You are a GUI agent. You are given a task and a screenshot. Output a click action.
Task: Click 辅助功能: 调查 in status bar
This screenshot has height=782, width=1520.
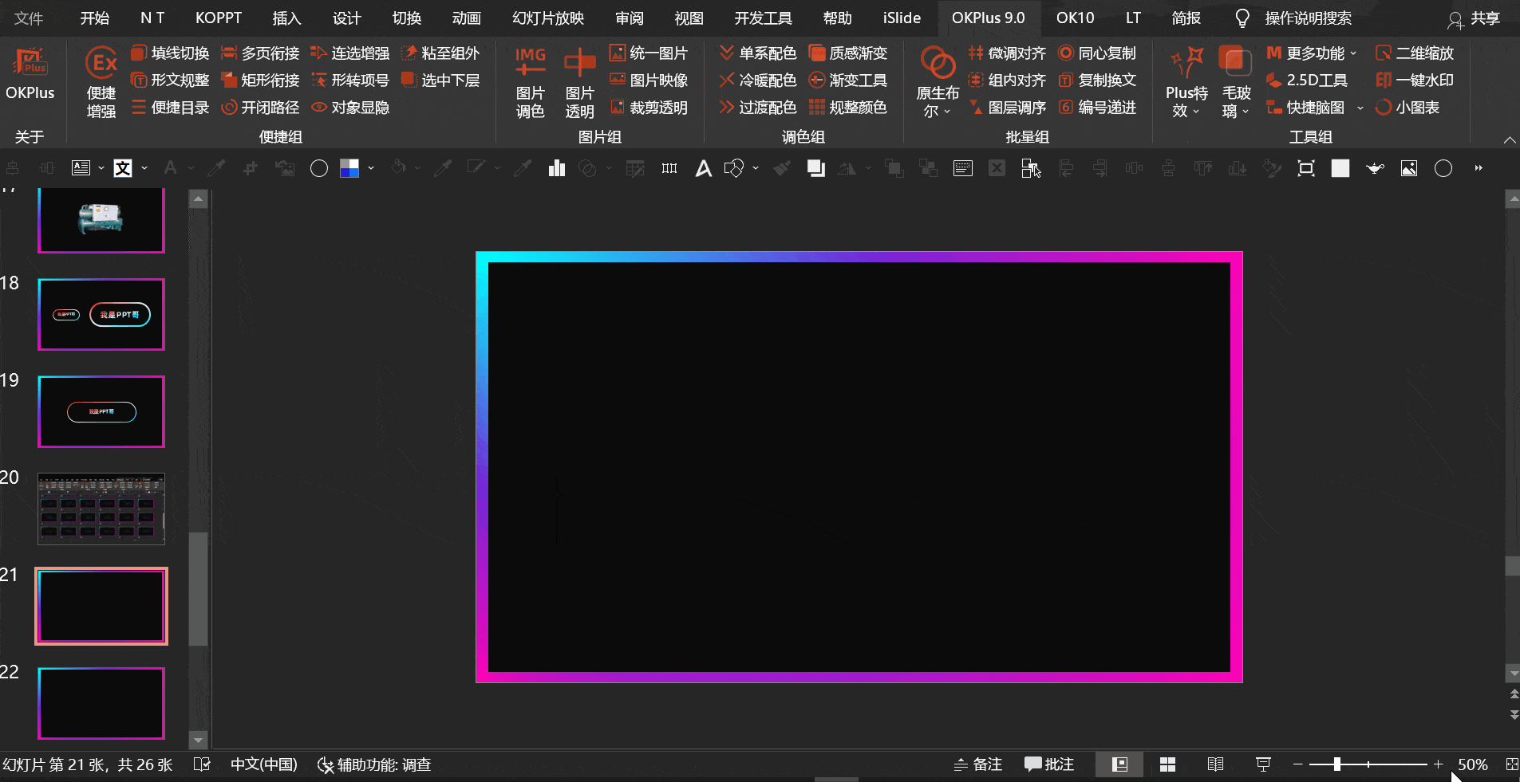point(374,764)
